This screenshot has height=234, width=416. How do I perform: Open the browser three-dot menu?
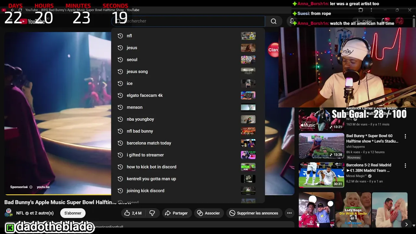pos(371,10)
